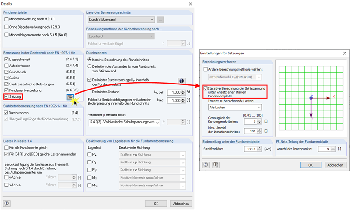
Task: Click the units icon next to the help icon in Setzungen dialog
Action: point(216,165)
